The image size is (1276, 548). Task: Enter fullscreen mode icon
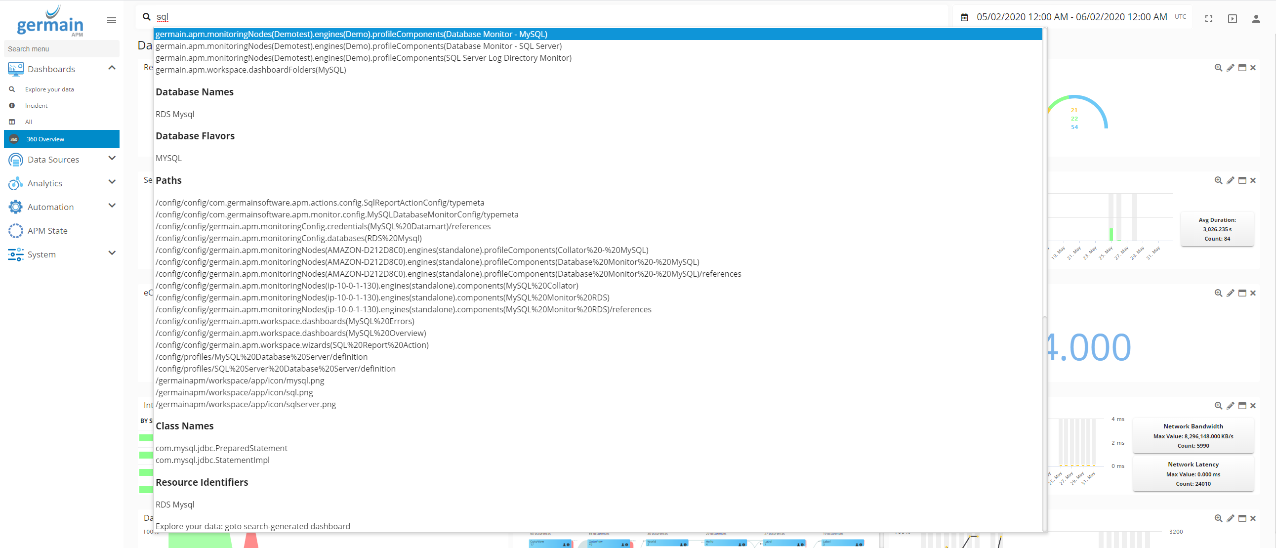pos(1209,19)
